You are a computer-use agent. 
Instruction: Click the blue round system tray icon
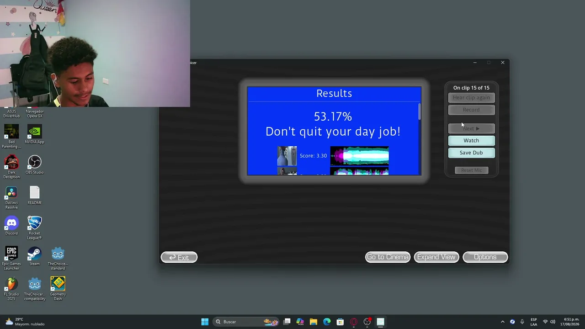[x=512, y=322]
